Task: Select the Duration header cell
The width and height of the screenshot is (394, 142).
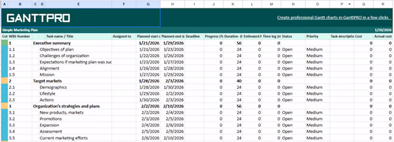Action: pos(233,36)
